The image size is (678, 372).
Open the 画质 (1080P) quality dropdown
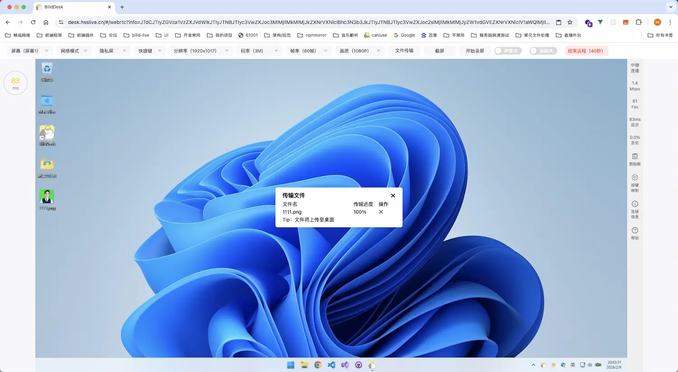coord(360,51)
